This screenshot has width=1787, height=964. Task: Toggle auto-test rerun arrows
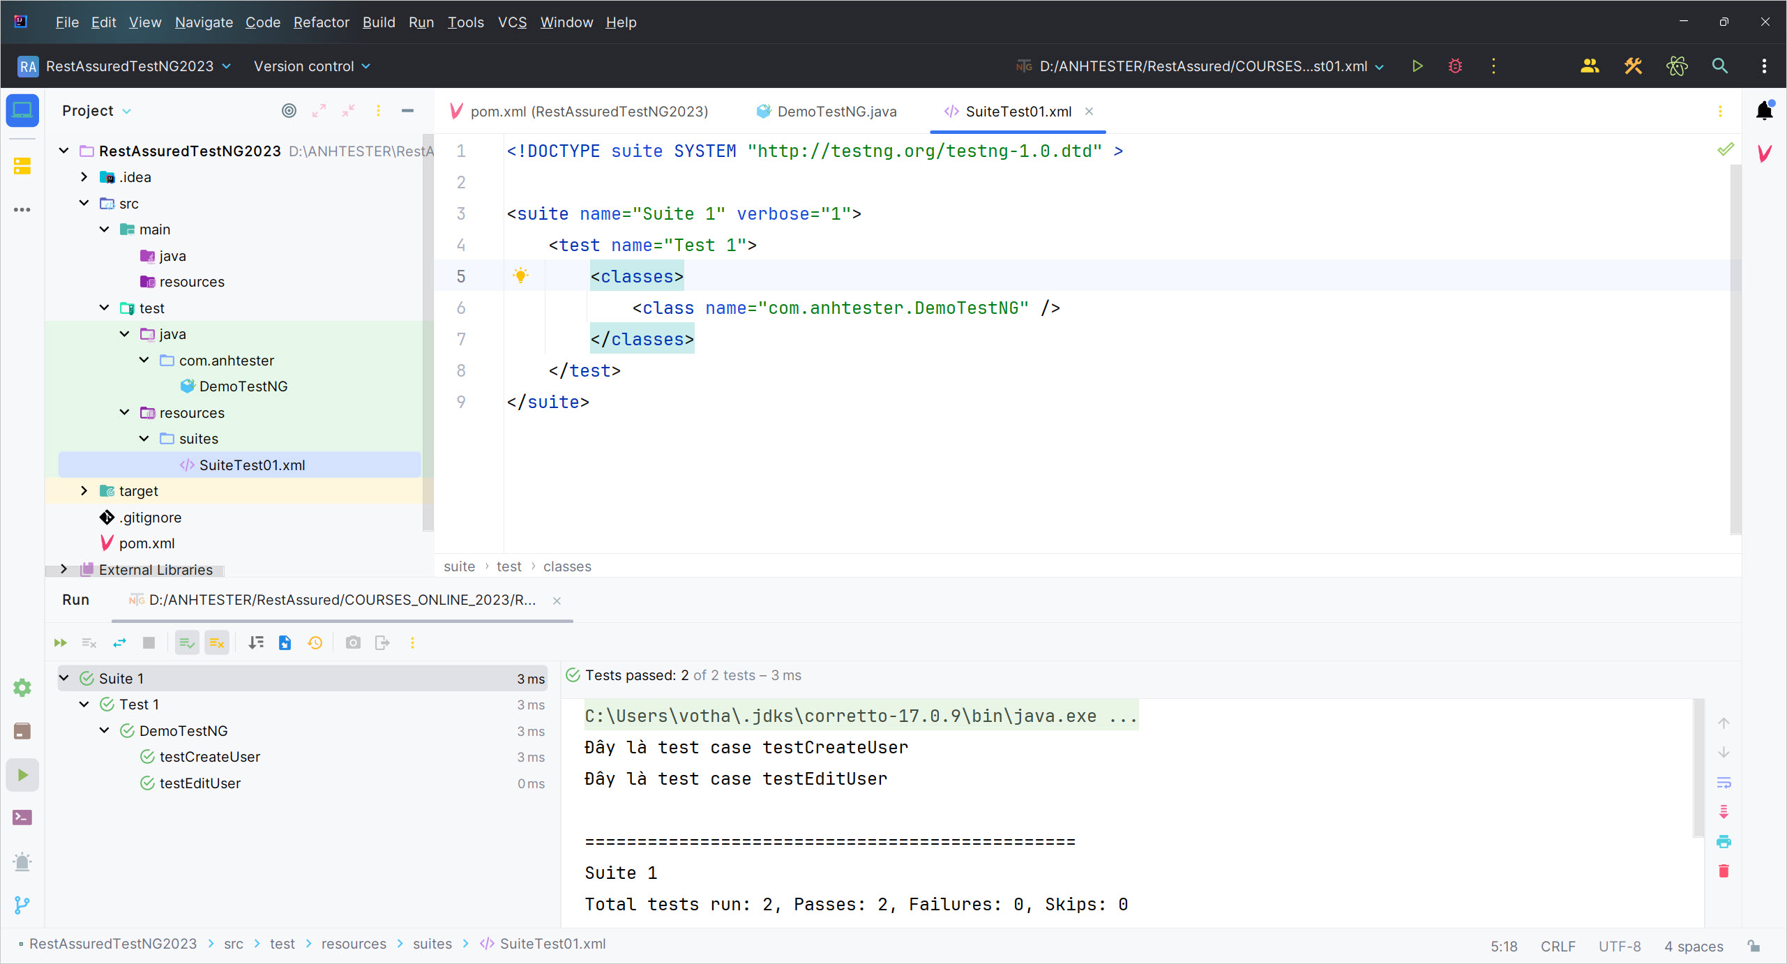point(120,642)
